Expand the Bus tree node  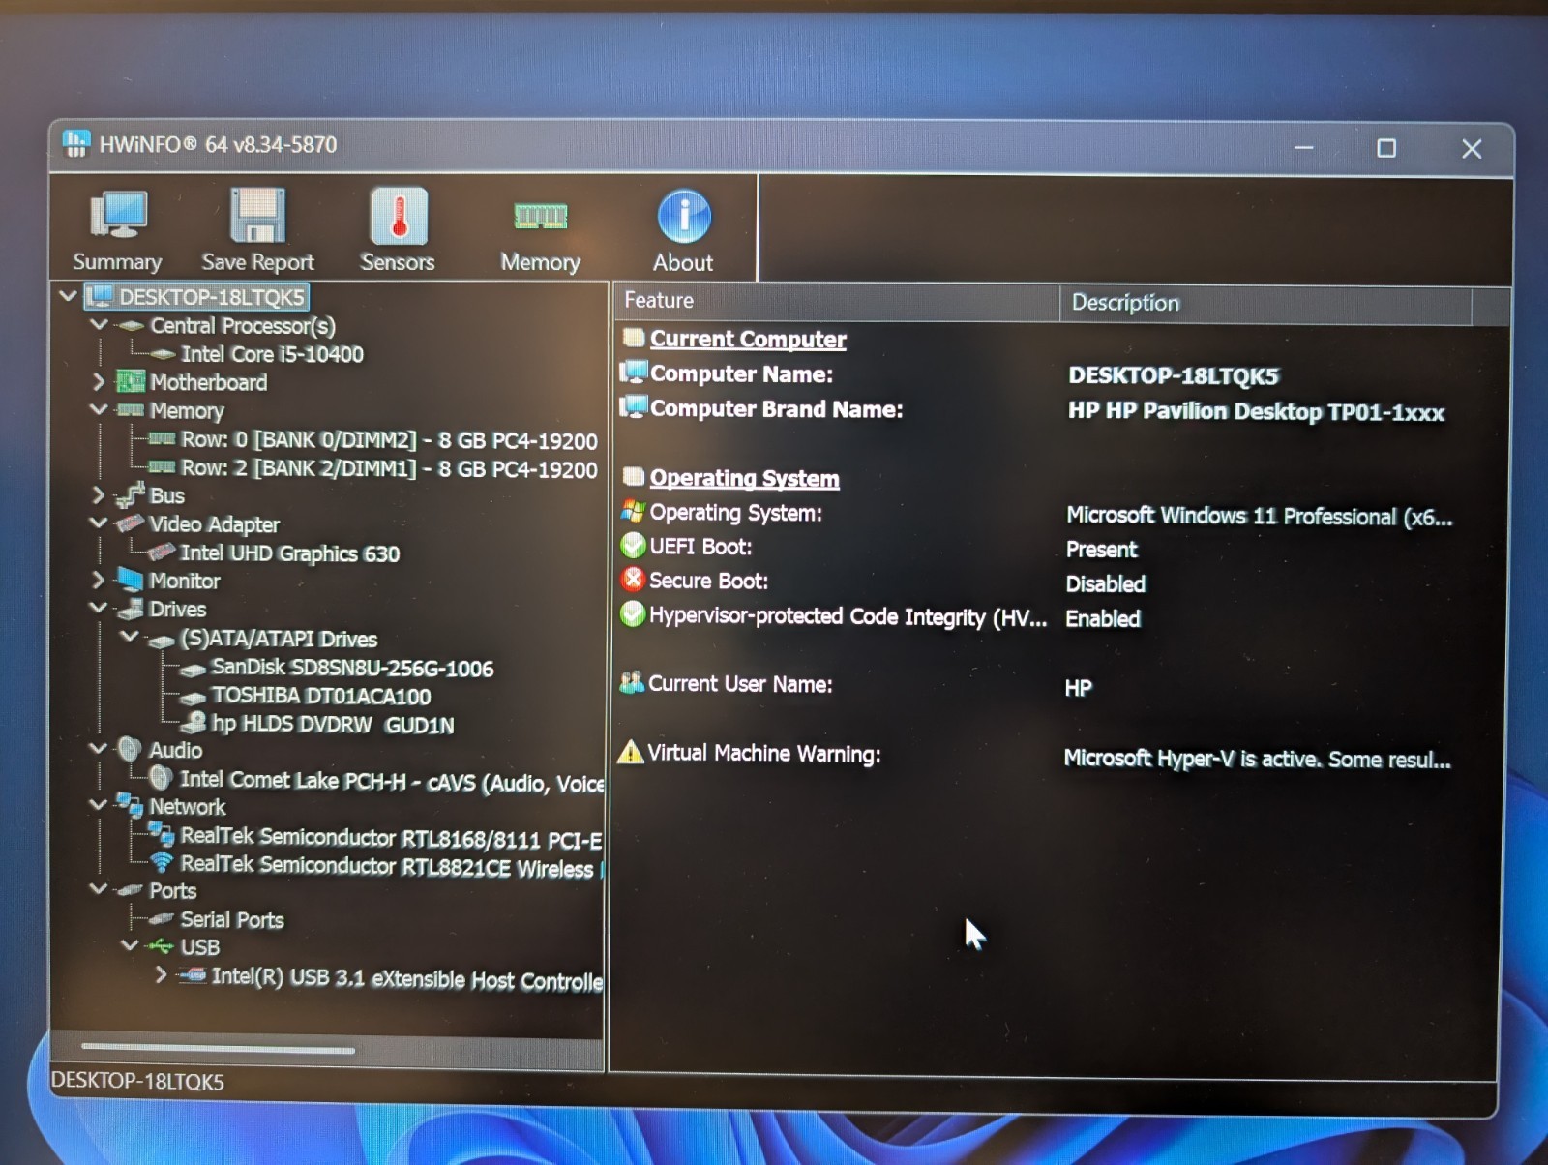click(x=99, y=495)
